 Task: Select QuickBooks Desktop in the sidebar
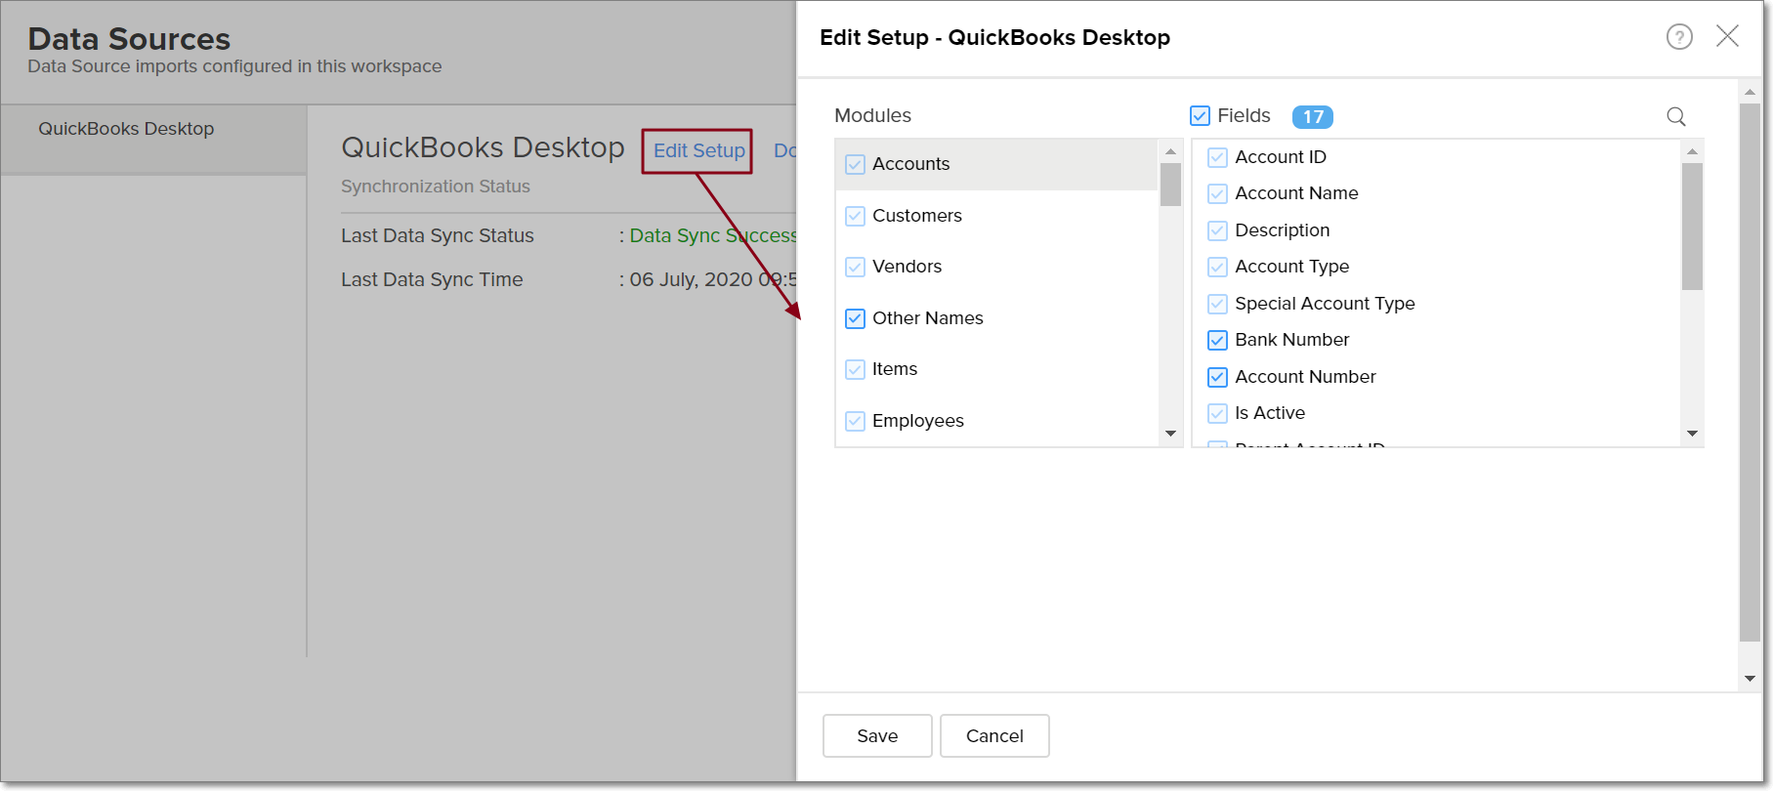point(126,129)
